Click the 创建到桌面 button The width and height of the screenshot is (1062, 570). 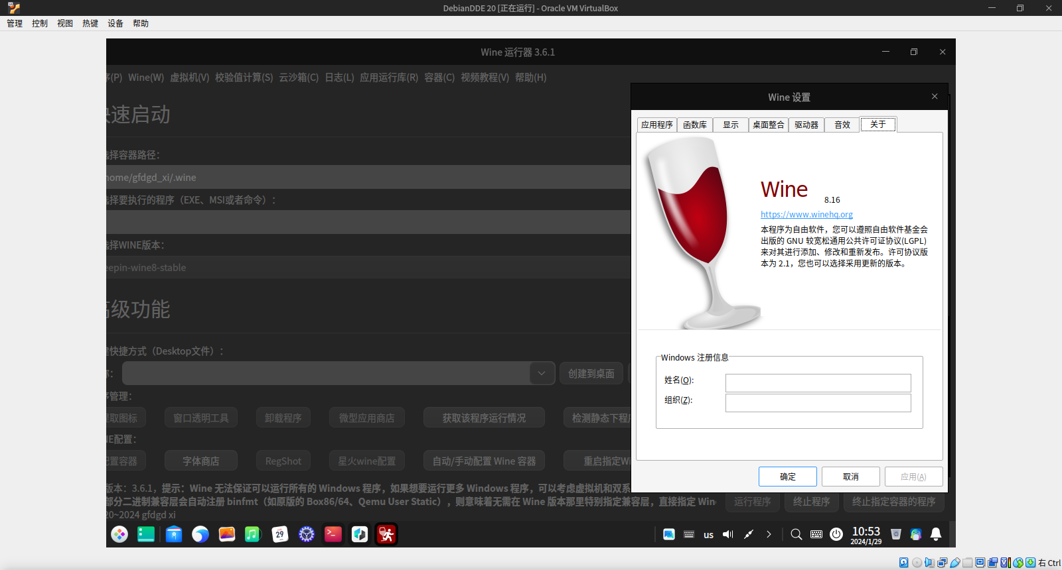click(x=591, y=373)
